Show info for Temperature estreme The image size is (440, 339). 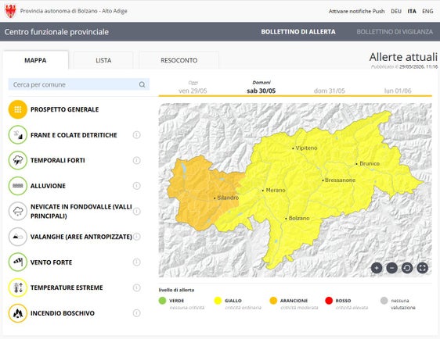137,287
